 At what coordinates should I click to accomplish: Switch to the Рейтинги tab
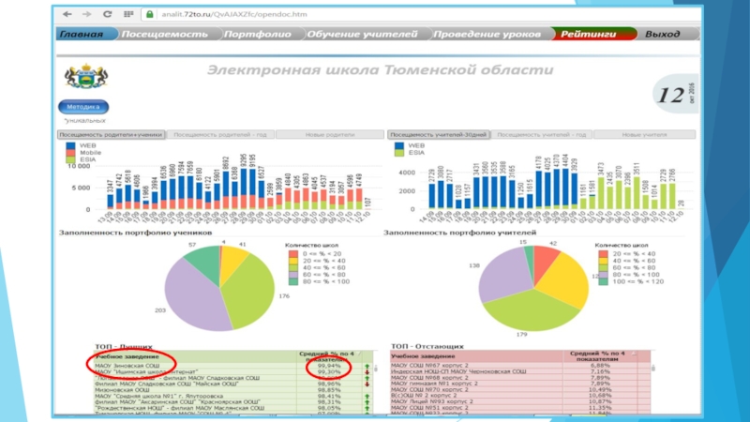coord(588,34)
